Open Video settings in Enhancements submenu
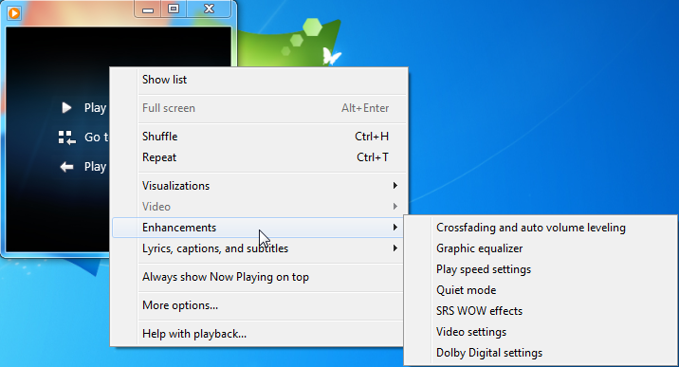Viewport: 679px width, 367px height. tap(541, 332)
